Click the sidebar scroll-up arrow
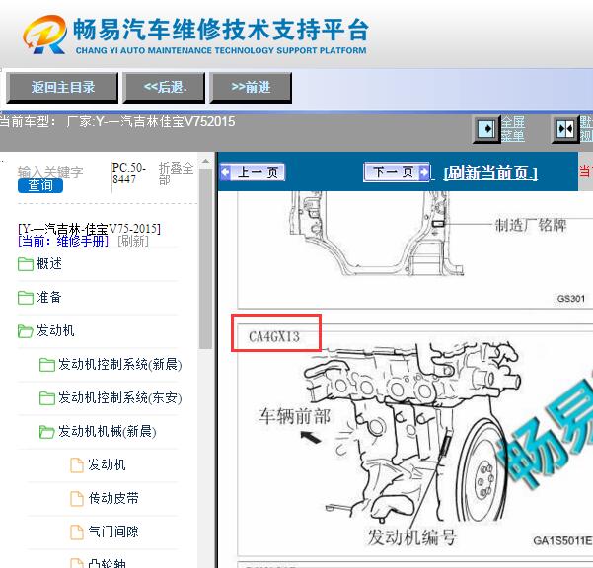 click(x=205, y=161)
